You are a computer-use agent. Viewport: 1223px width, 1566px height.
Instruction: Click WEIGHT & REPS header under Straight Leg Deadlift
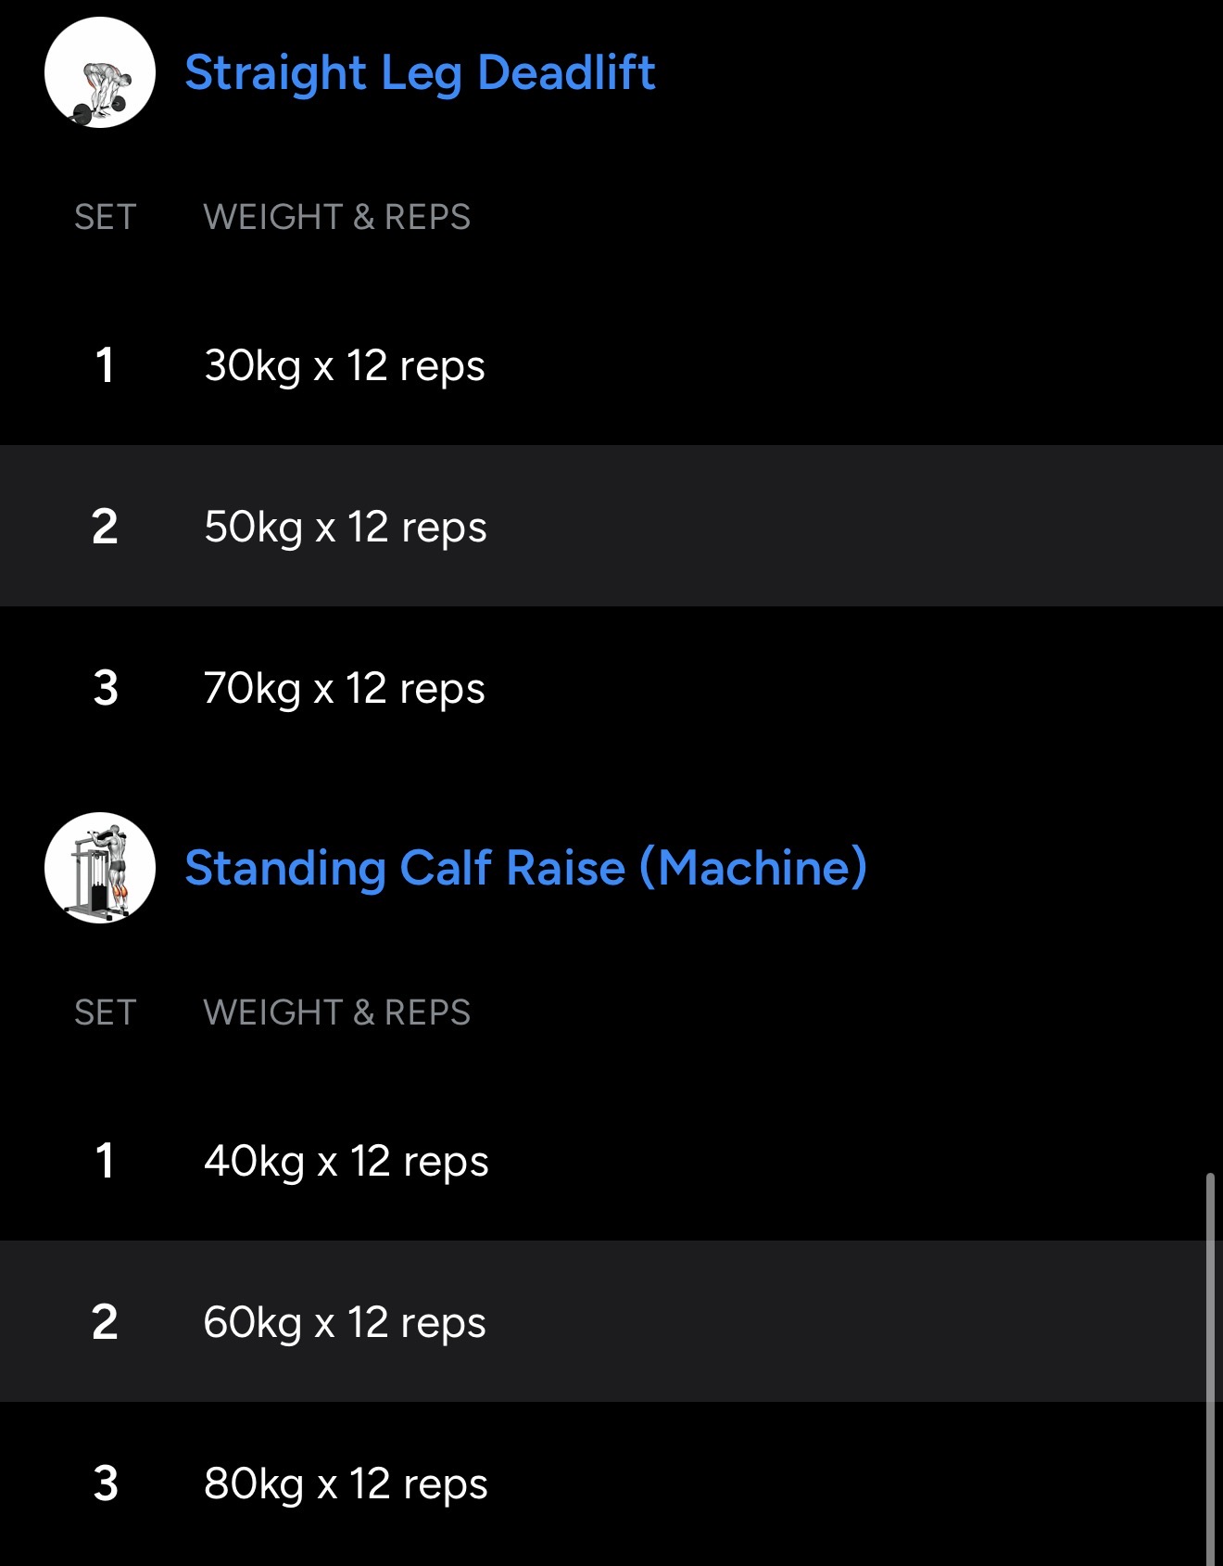coord(336,217)
